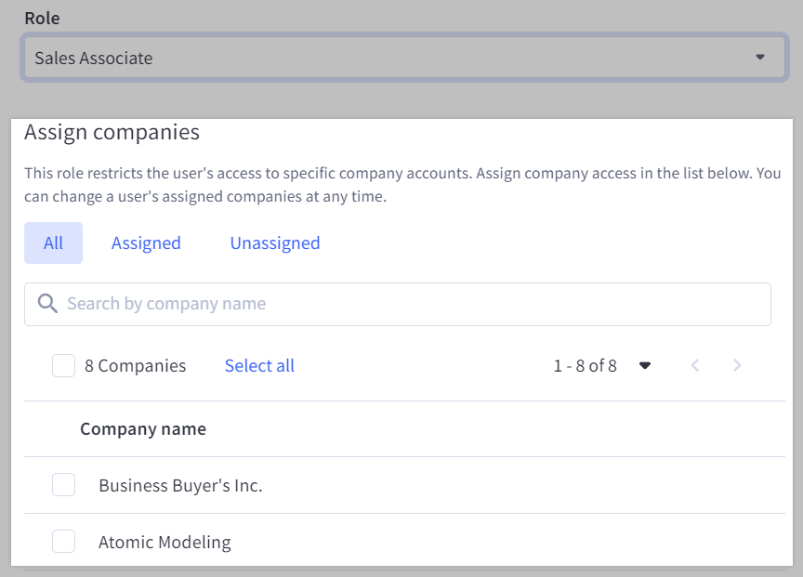803x577 pixels.
Task: Check the Atomic Modeling checkbox
Action: (x=63, y=541)
